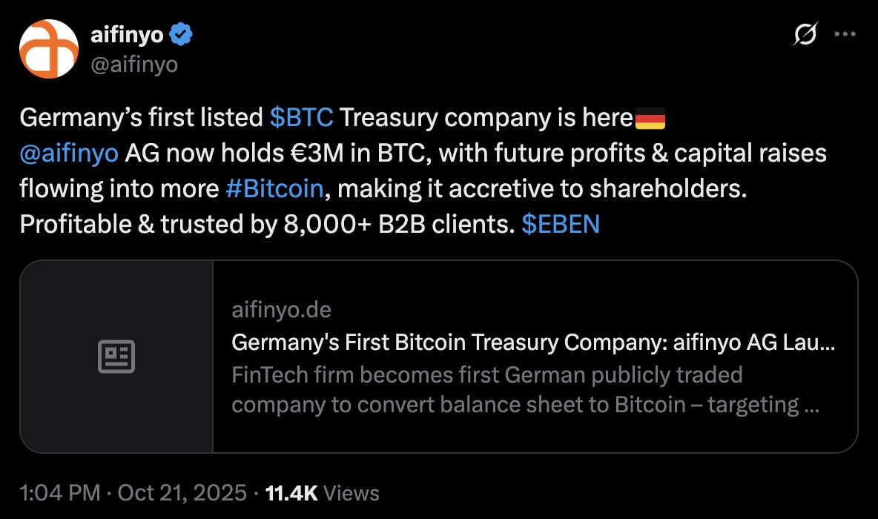Open the bold aifinyo display name
This screenshot has height=519, width=878.
[x=126, y=33]
